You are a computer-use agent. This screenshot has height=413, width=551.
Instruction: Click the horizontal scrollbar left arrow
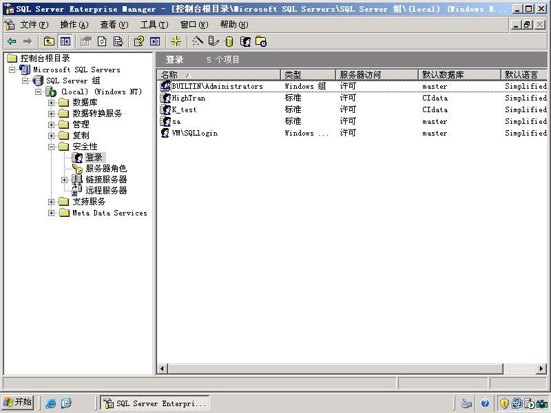162,369
